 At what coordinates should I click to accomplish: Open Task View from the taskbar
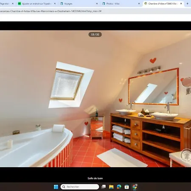(x=104, y=187)
